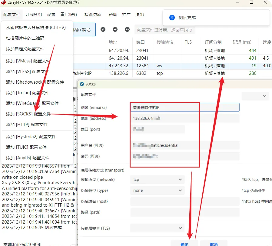Choose 添加 [WireGuard] 配置文件
This screenshot has height=246, width=272.
[x=37, y=103]
